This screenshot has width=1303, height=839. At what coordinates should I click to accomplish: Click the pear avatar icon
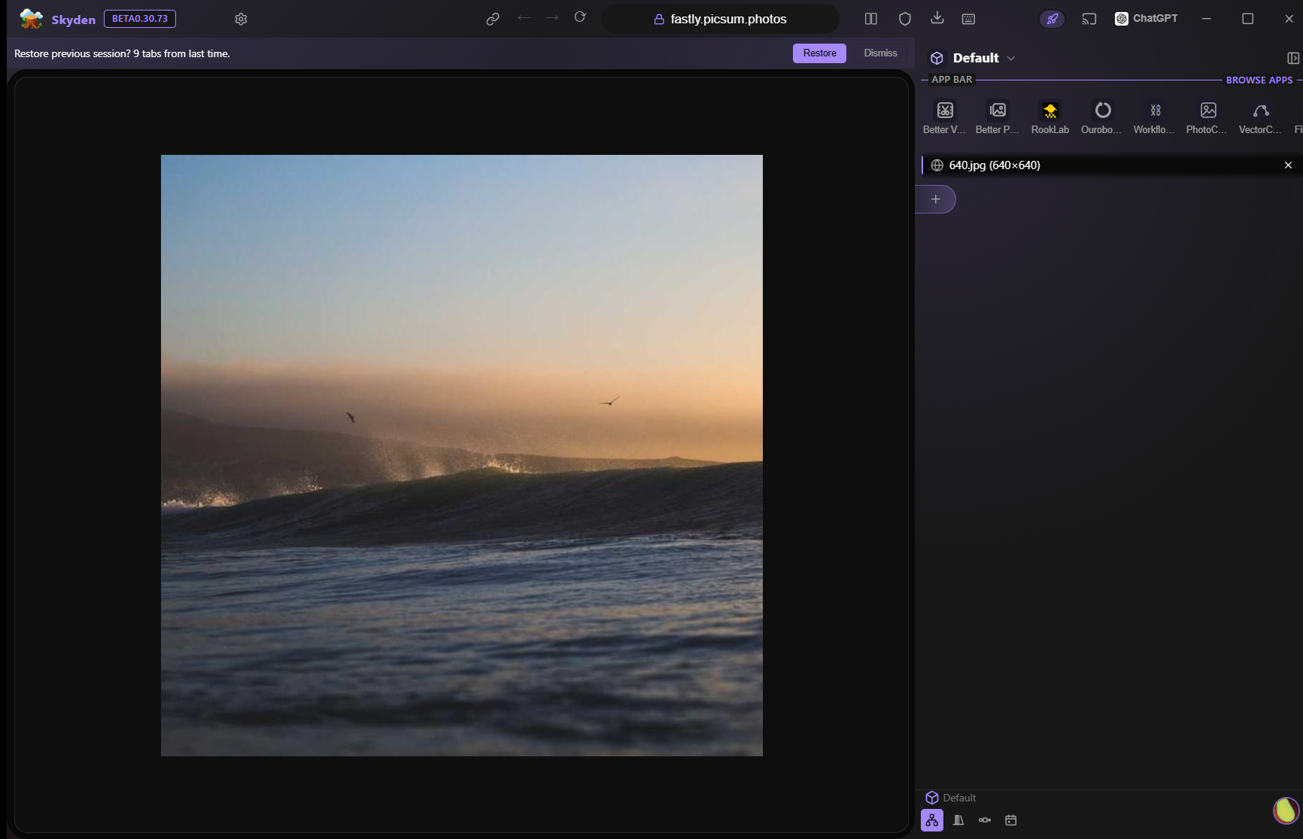click(x=1286, y=810)
